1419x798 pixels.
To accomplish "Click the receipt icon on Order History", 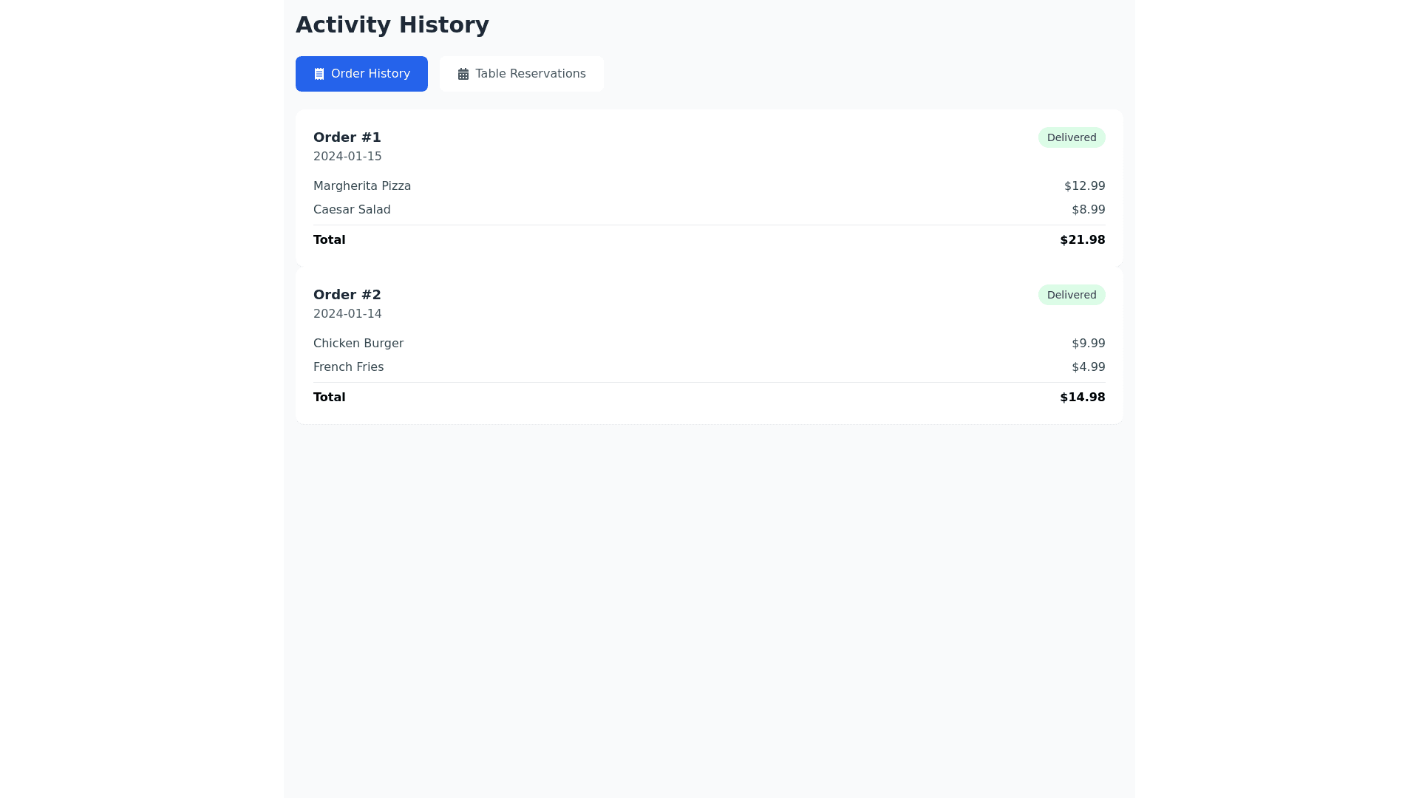I will click(319, 74).
